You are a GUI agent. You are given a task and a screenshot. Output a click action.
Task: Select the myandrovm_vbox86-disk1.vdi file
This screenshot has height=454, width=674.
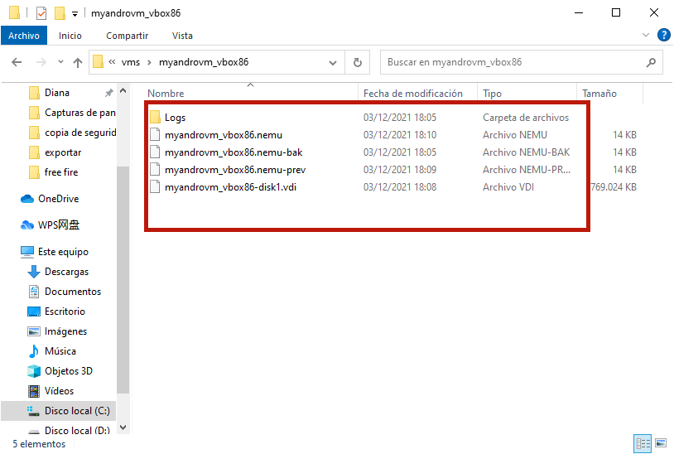pyautogui.click(x=230, y=187)
